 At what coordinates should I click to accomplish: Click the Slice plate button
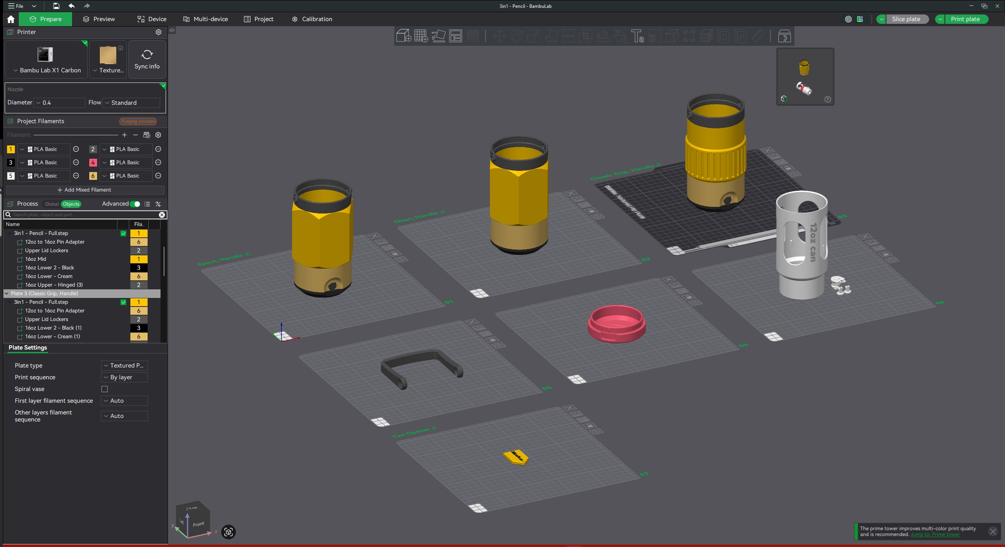tap(907, 19)
